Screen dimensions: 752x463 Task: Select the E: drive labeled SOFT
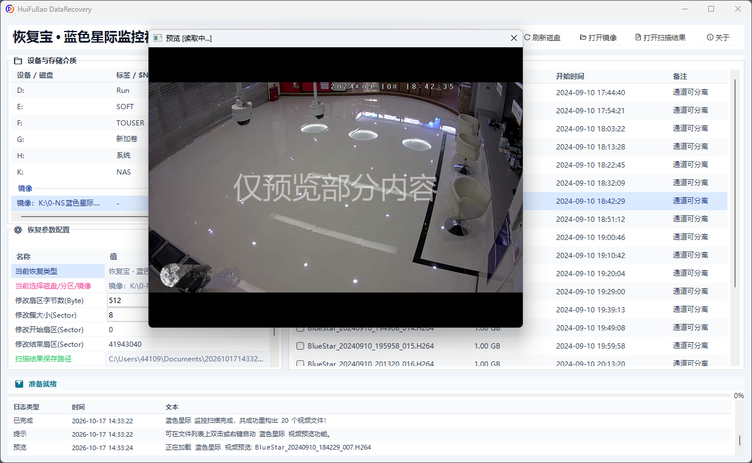click(79, 107)
